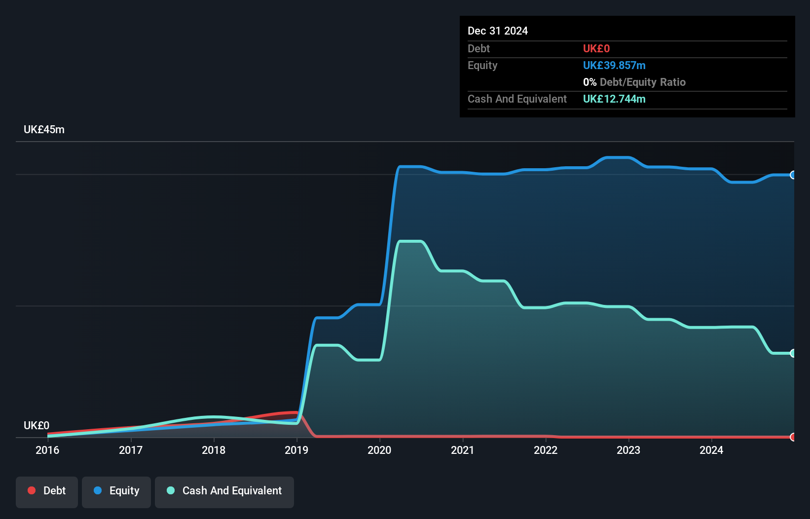Viewport: 810px width, 519px height.
Task: Select the Cash endpoint marker at Dec 2024
Action: click(x=793, y=353)
